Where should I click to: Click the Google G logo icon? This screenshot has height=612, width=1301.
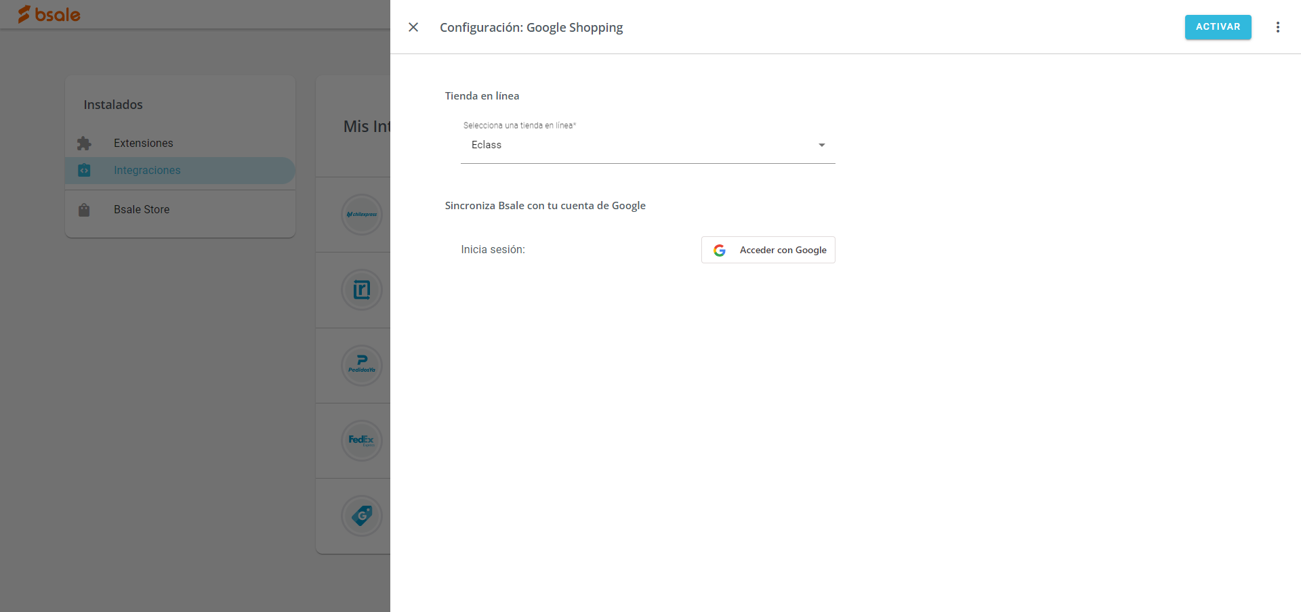pyautogui.click(x=720, y=250)
